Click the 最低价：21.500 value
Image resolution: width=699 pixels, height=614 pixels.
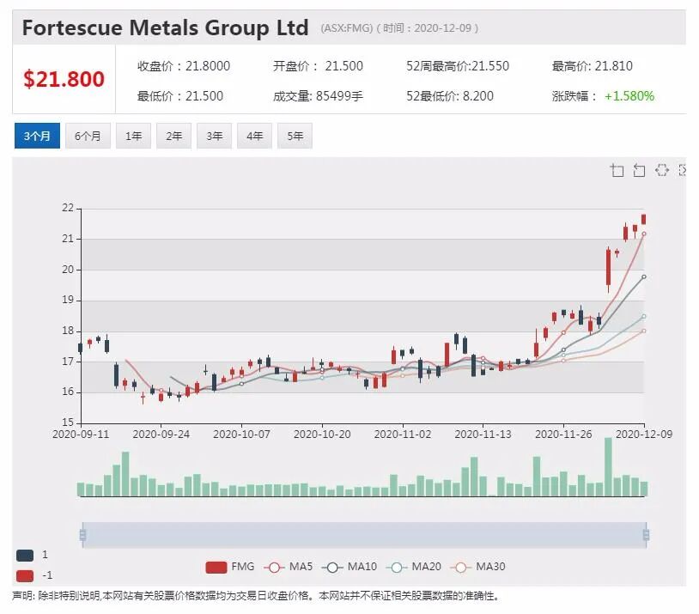(180, 96)
